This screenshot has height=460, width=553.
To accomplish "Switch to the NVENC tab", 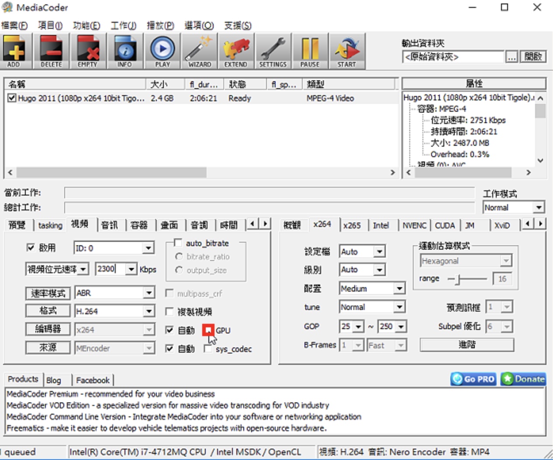I will coord(414,225).
